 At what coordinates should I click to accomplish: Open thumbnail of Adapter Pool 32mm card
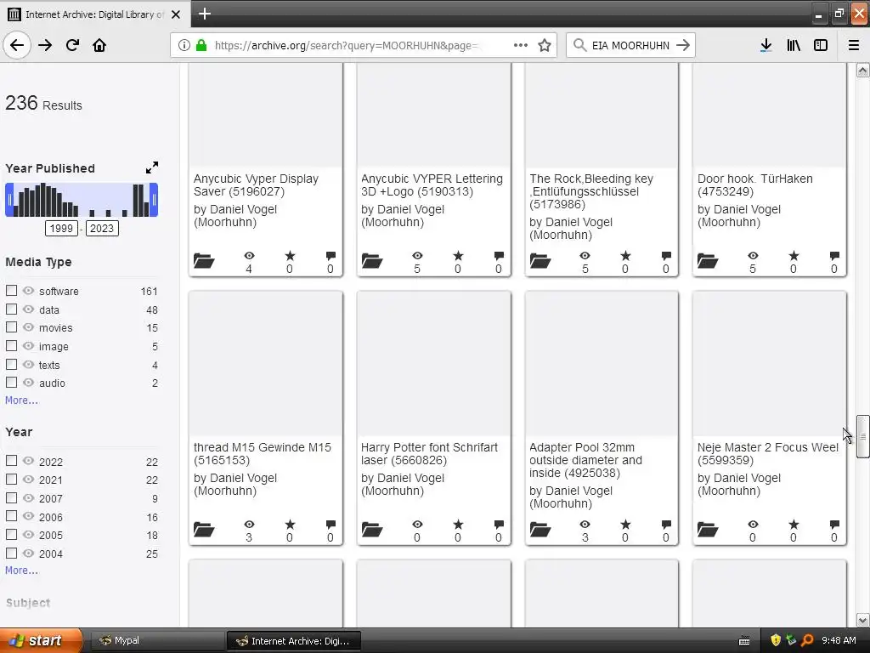pos(602,364)
